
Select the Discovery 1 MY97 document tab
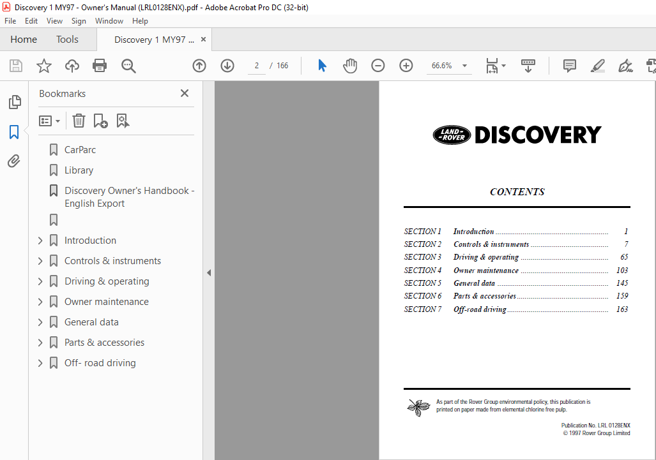pyautogui.click(x=154, y=40)
